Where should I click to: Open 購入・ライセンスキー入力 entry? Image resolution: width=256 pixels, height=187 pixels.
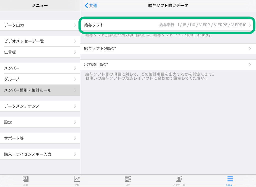click(40, 154)
